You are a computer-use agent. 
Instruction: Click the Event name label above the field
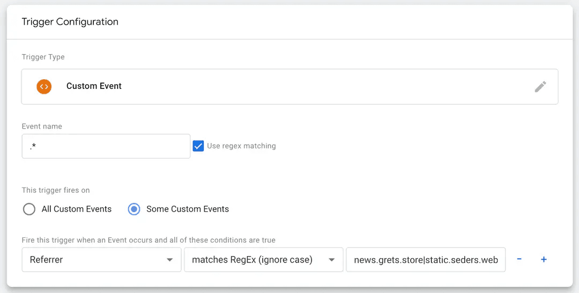point(42,126)
